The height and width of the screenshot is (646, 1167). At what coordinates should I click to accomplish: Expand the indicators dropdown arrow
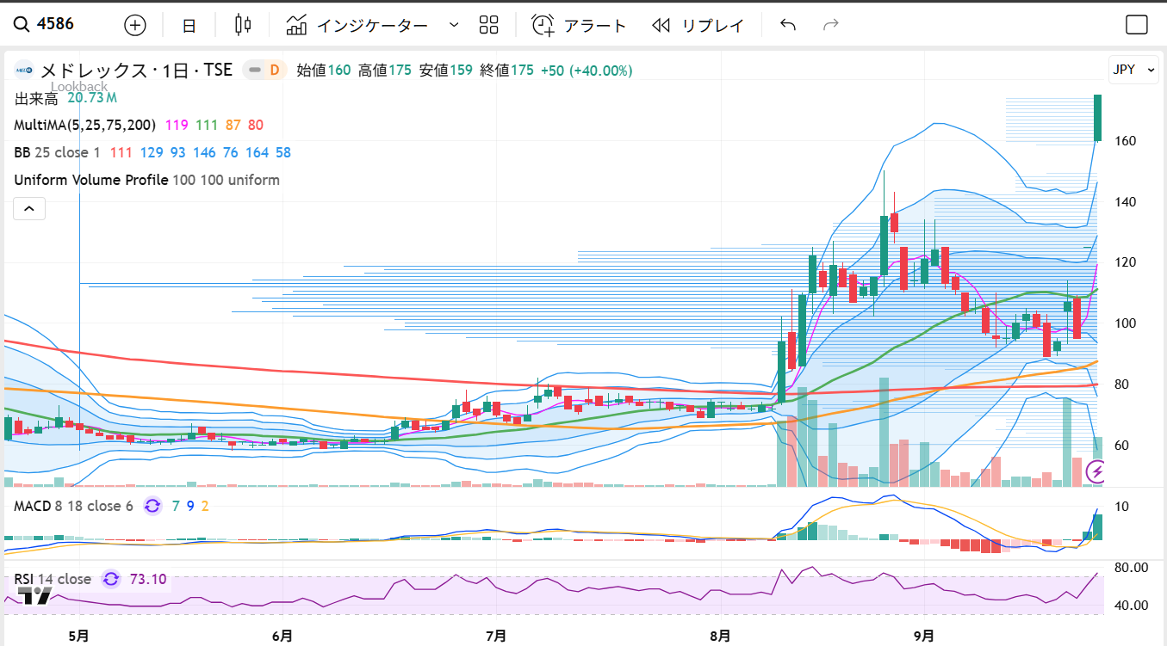click(454, 25)
